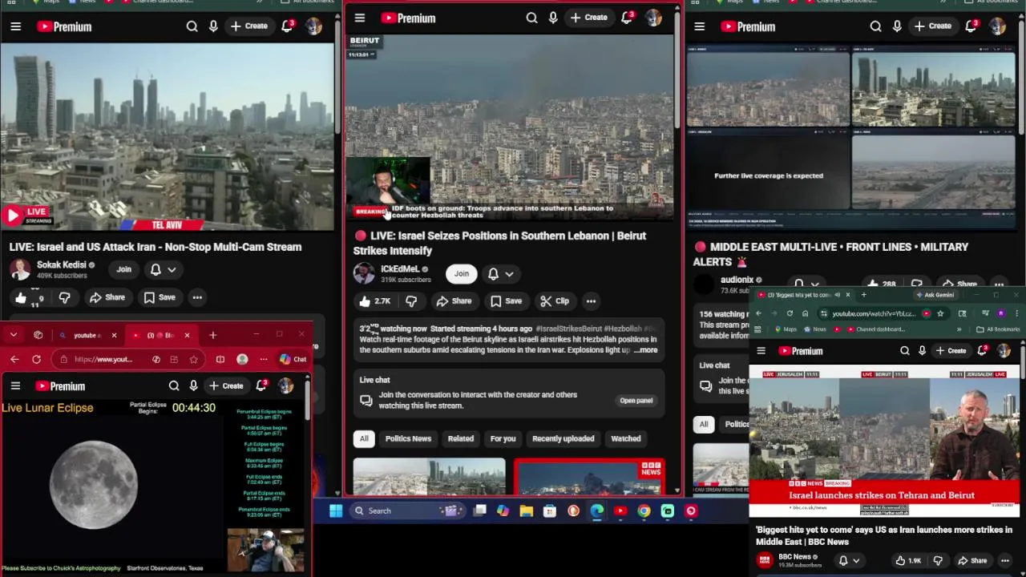1026x577 pixels.
Task: Select the Recently uploaded filter chip
Action: click(x=563, y=438)
